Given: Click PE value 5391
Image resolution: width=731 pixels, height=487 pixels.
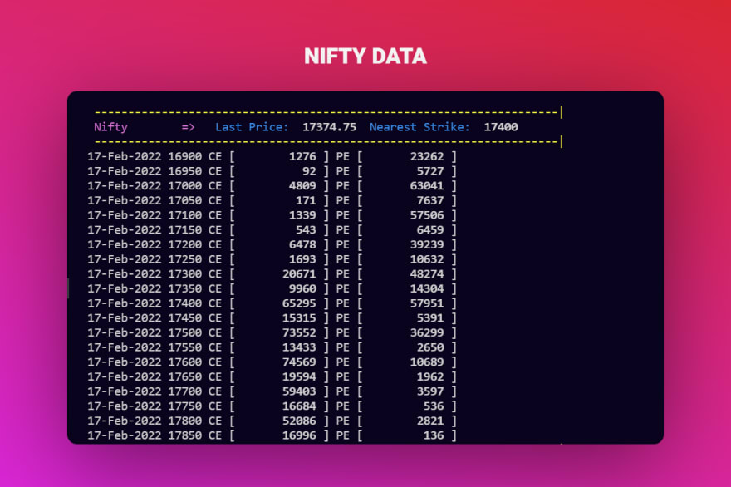Looking at the screenshot, I should (429, 318).
